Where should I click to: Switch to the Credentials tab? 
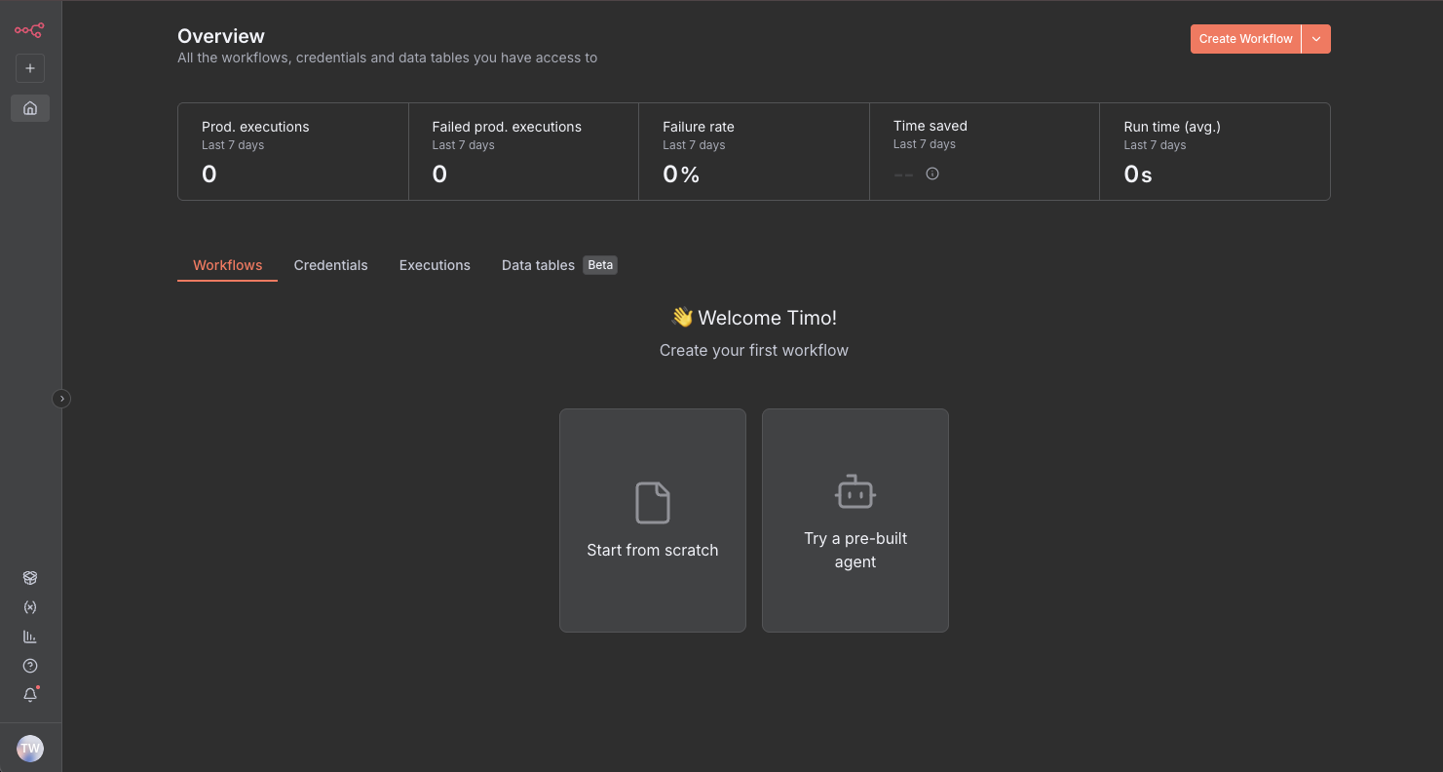[330, 265]
